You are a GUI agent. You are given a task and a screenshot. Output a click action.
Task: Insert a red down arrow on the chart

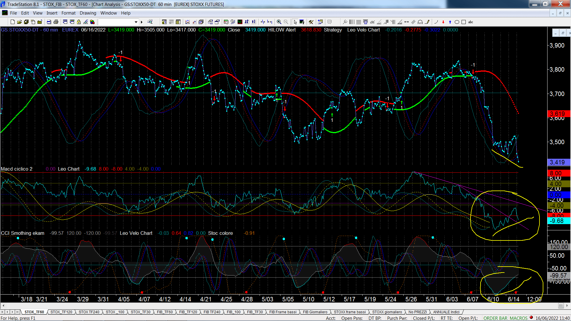click(443, 22)
